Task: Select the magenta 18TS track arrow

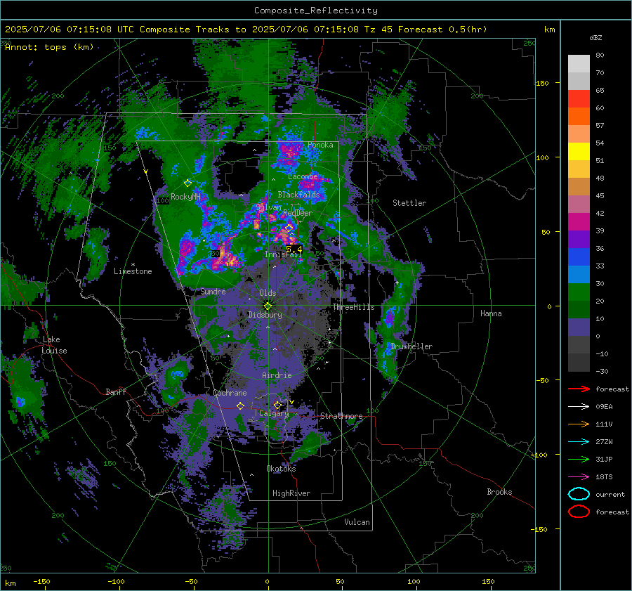Action: 579,477
